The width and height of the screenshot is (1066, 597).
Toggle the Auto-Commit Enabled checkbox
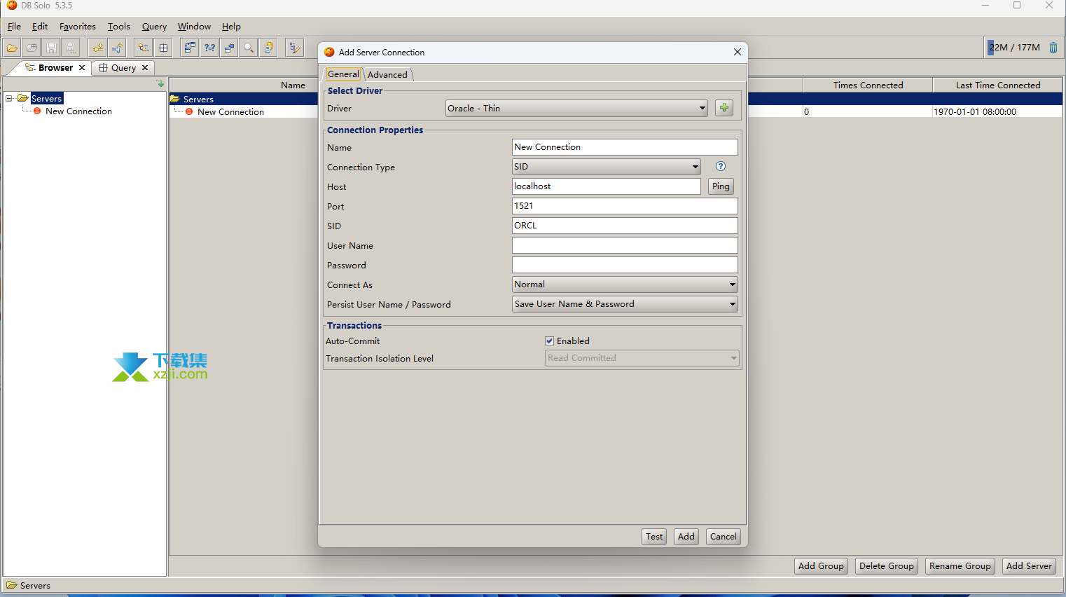(550, 341)
